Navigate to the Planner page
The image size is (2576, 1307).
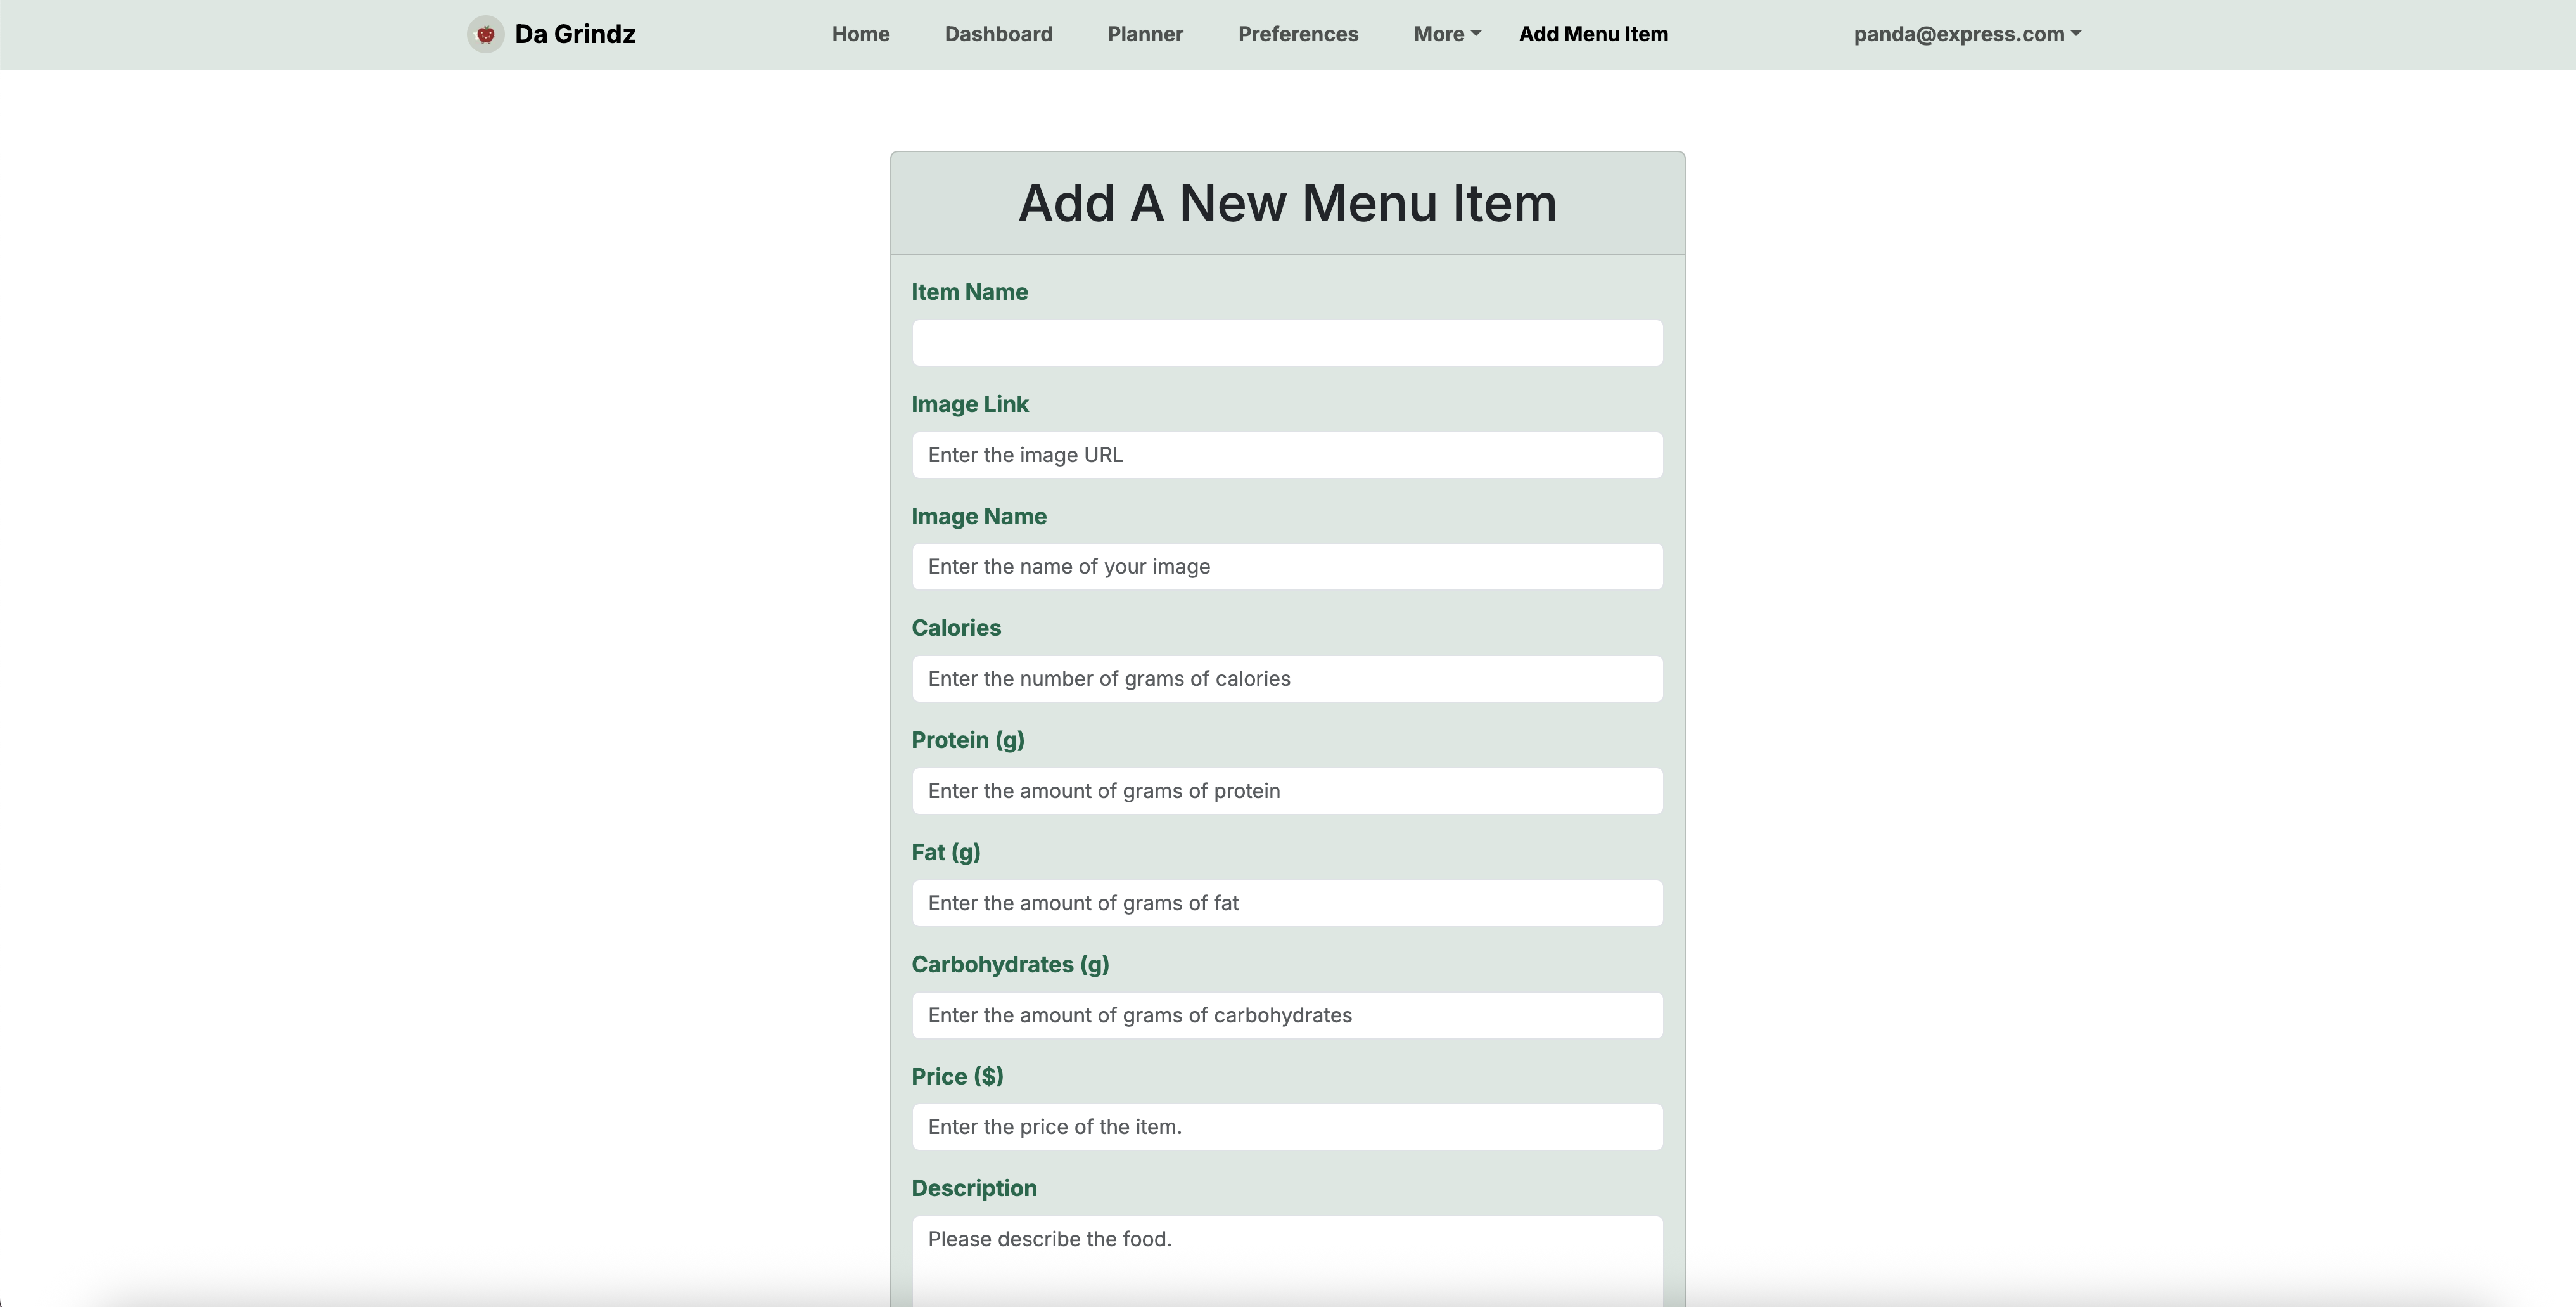tap(1145, 34)
